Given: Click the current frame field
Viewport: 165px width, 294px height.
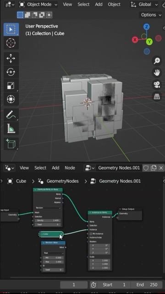Looking at the screenshot, I should click(74, 285).
